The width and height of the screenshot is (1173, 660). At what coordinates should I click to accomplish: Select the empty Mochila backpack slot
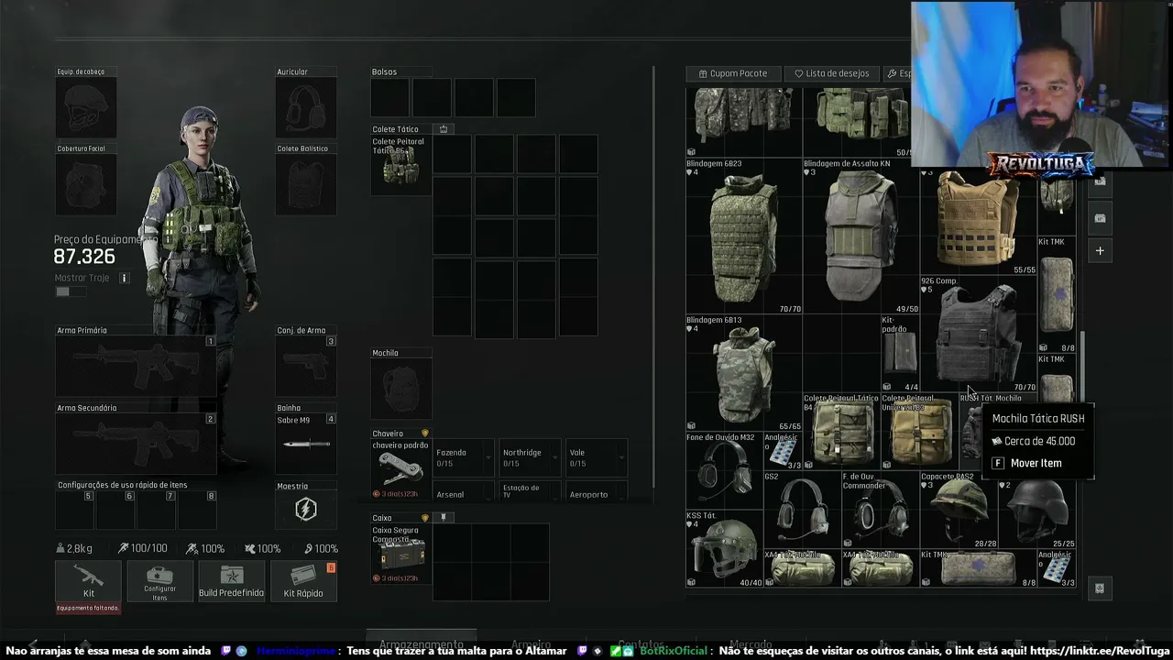pyautogui.click(x=401, y=390)
